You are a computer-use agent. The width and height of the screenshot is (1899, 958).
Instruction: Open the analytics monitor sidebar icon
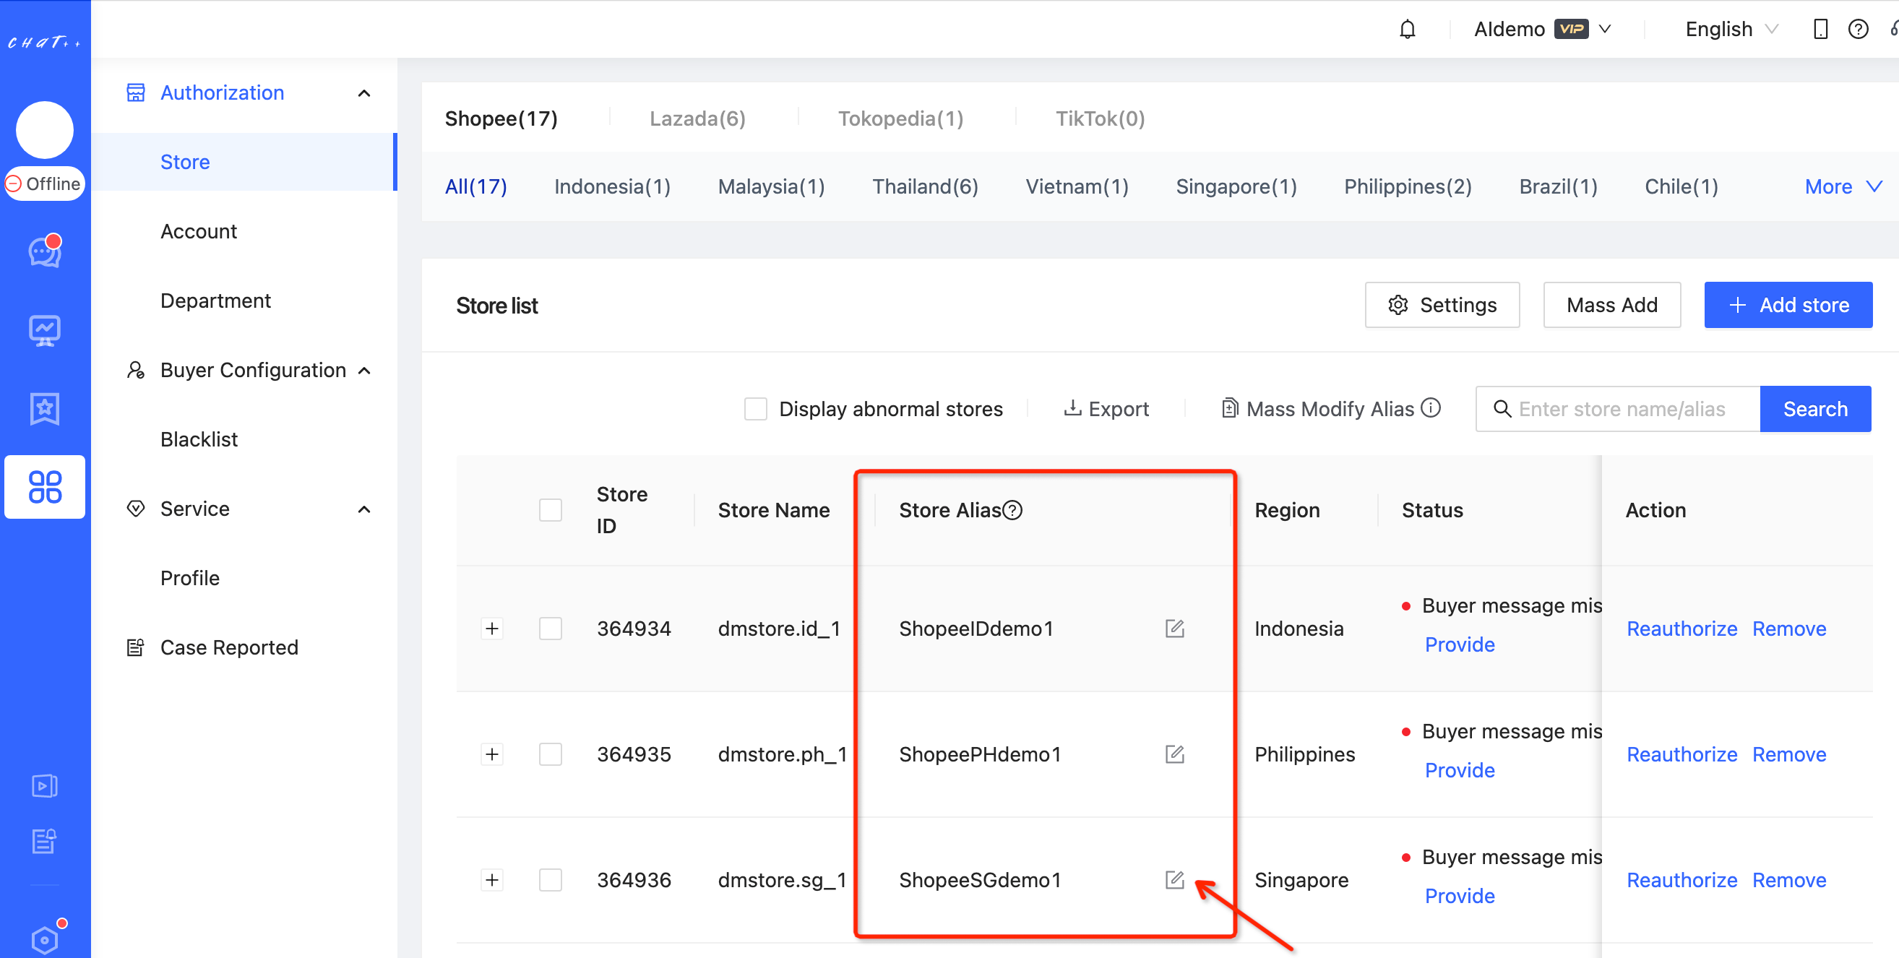click(x=44, y=331)
